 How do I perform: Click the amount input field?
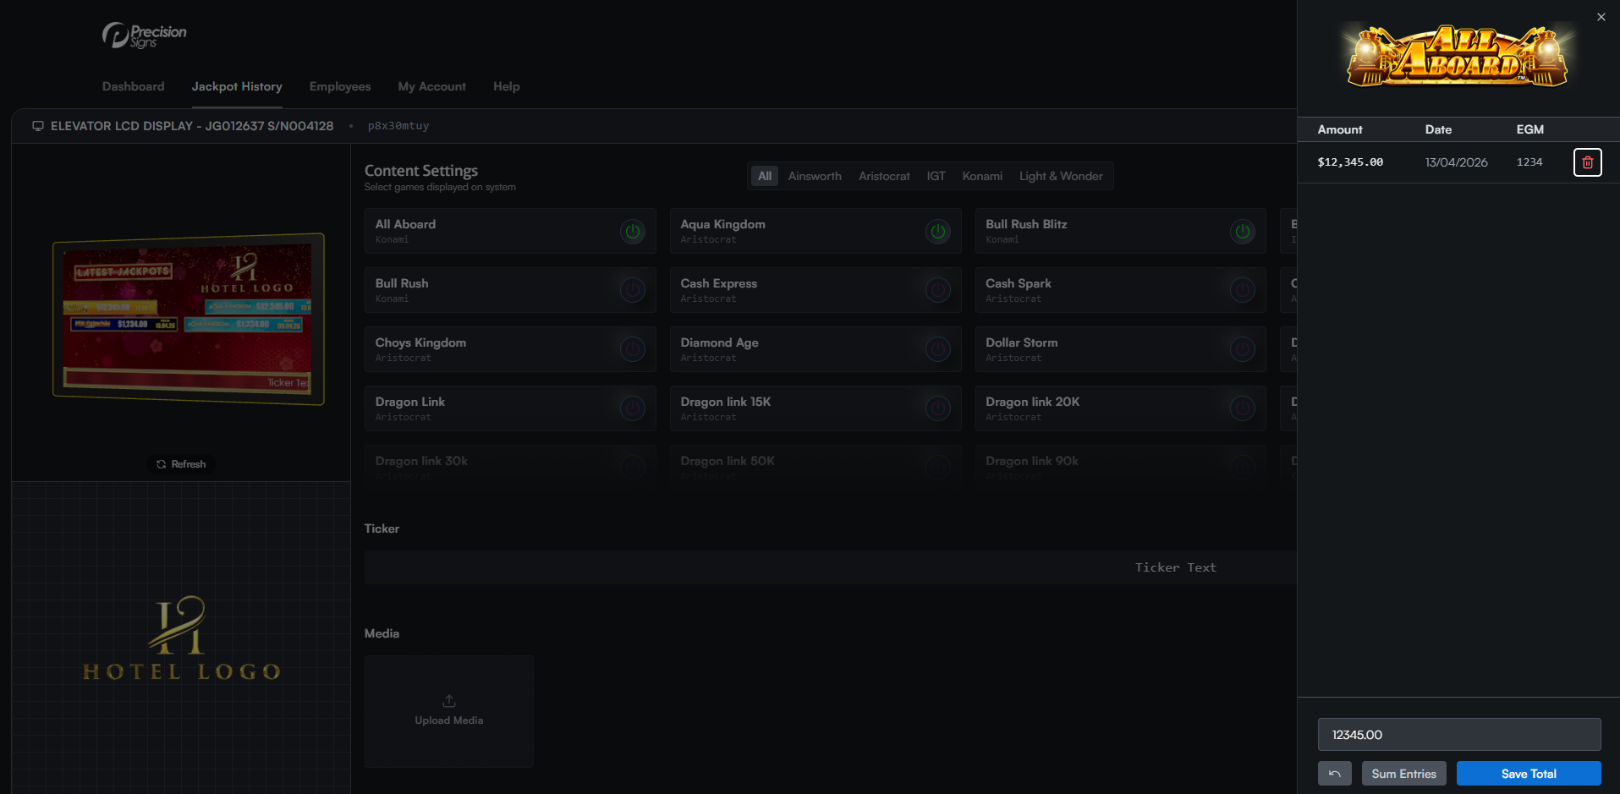(1458, 735)
